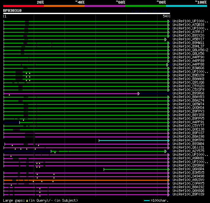Select the UniRef100_B8AYR3 label
This screenshot has height=203, width=210.
[188, 97]
